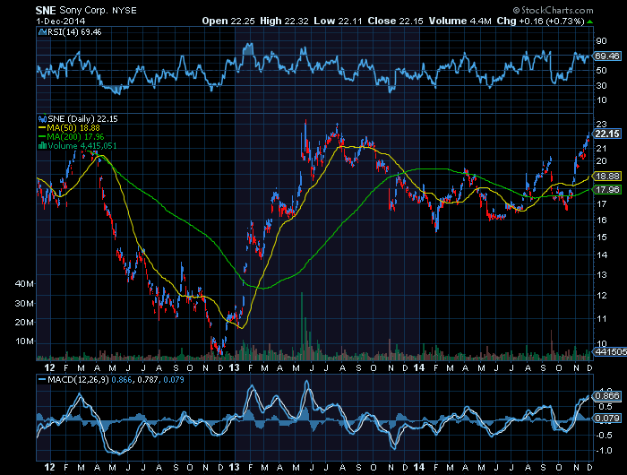Click the Chg +0.16 (+0.73%) text
627x475 pixels.
click(x=541, y=21)
